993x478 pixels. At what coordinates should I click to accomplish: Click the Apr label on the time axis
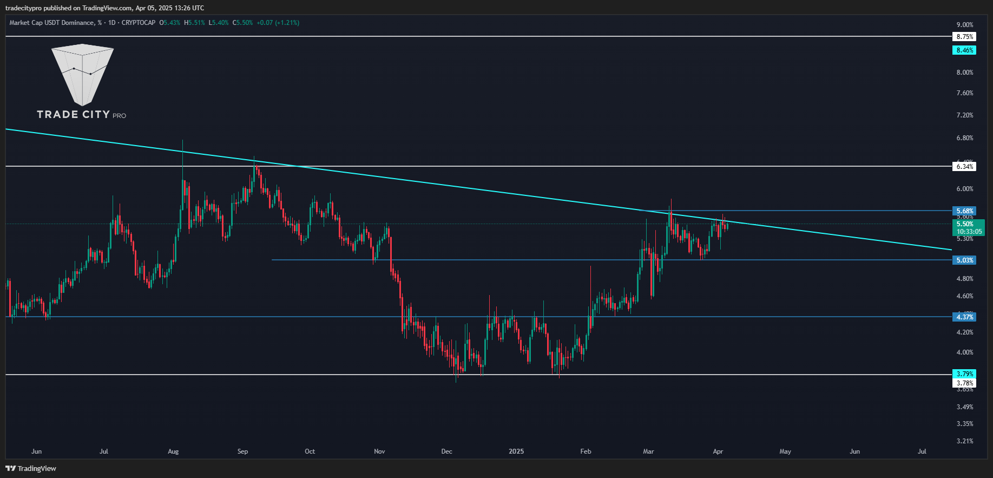(x=718, y=451)
